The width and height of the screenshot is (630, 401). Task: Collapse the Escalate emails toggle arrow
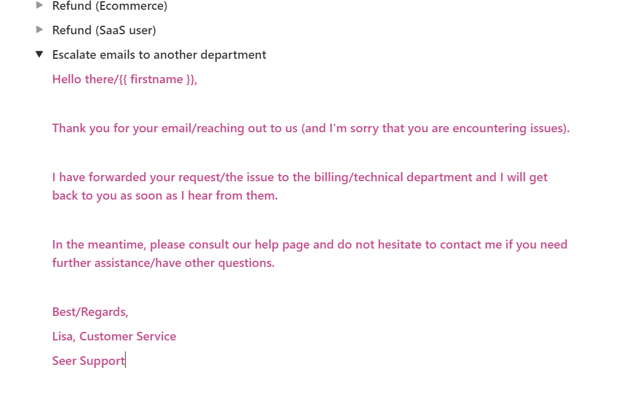coord(40,54)
